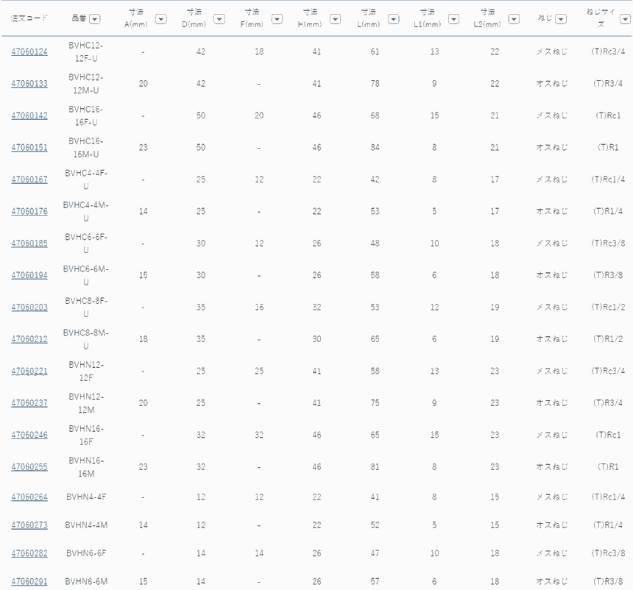Open the 47060176 product link

click(x=29, y=212)
